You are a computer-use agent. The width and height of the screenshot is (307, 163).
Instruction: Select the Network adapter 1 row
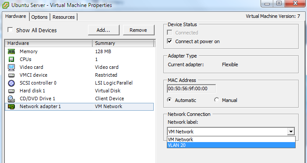79,106
